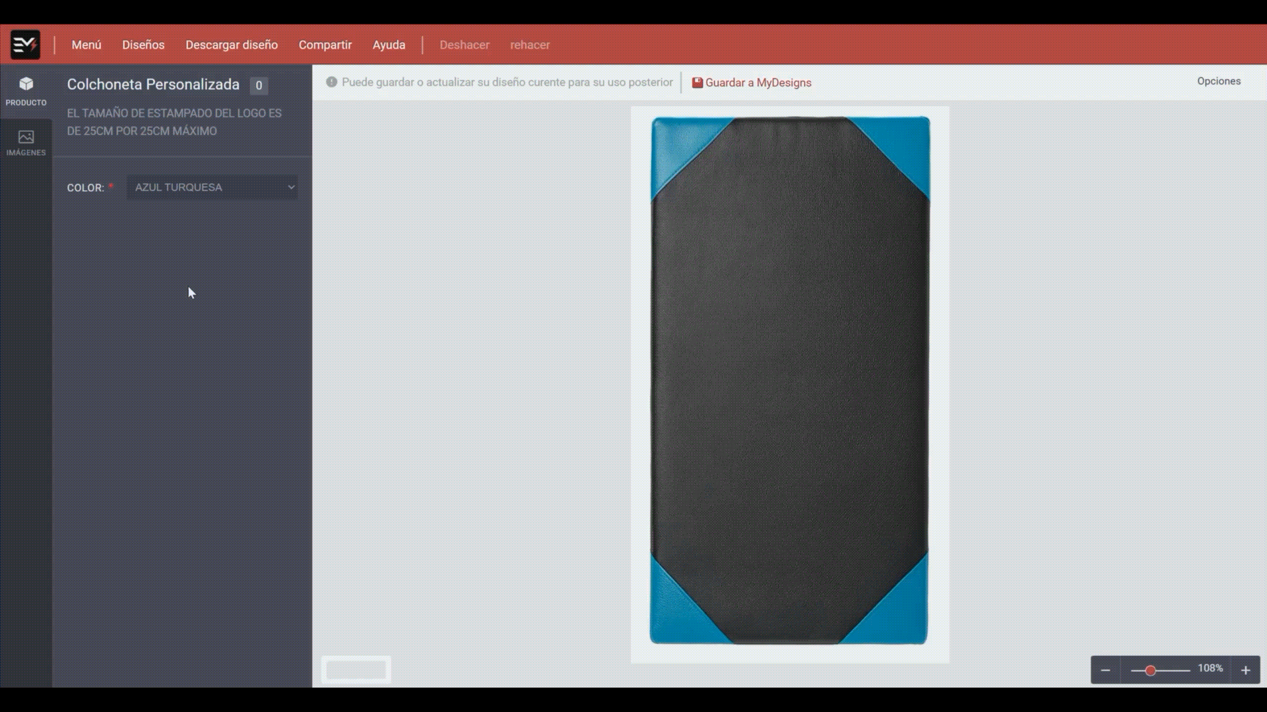1267x712 pixels.
Task: Click the zoom slider handle
Action: [x=1150, y=670]
